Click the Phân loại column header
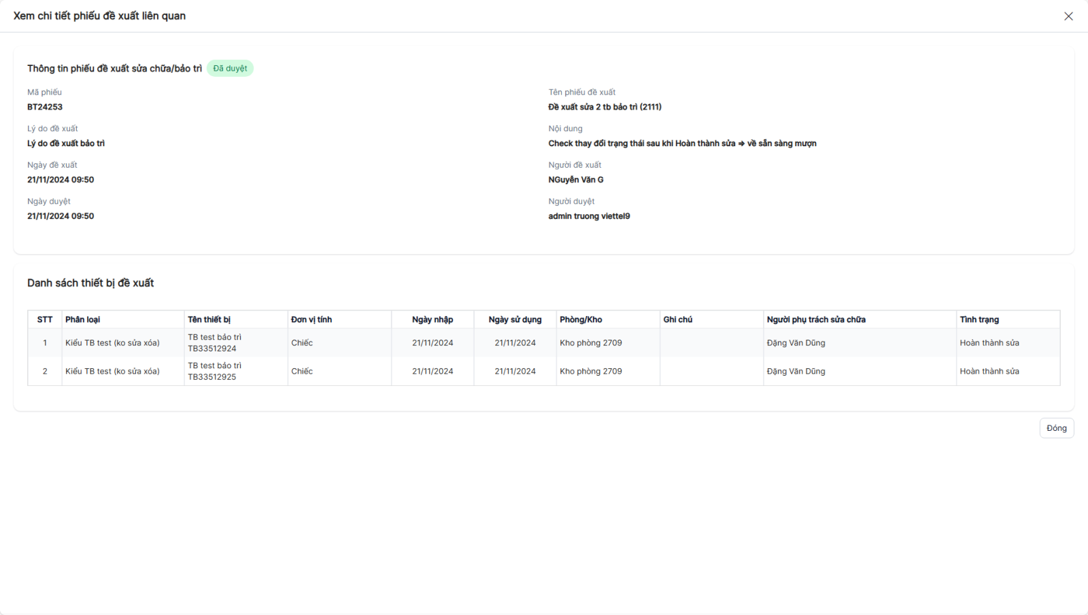Viewport: 1088px width, 615px height. coord(83,319)
